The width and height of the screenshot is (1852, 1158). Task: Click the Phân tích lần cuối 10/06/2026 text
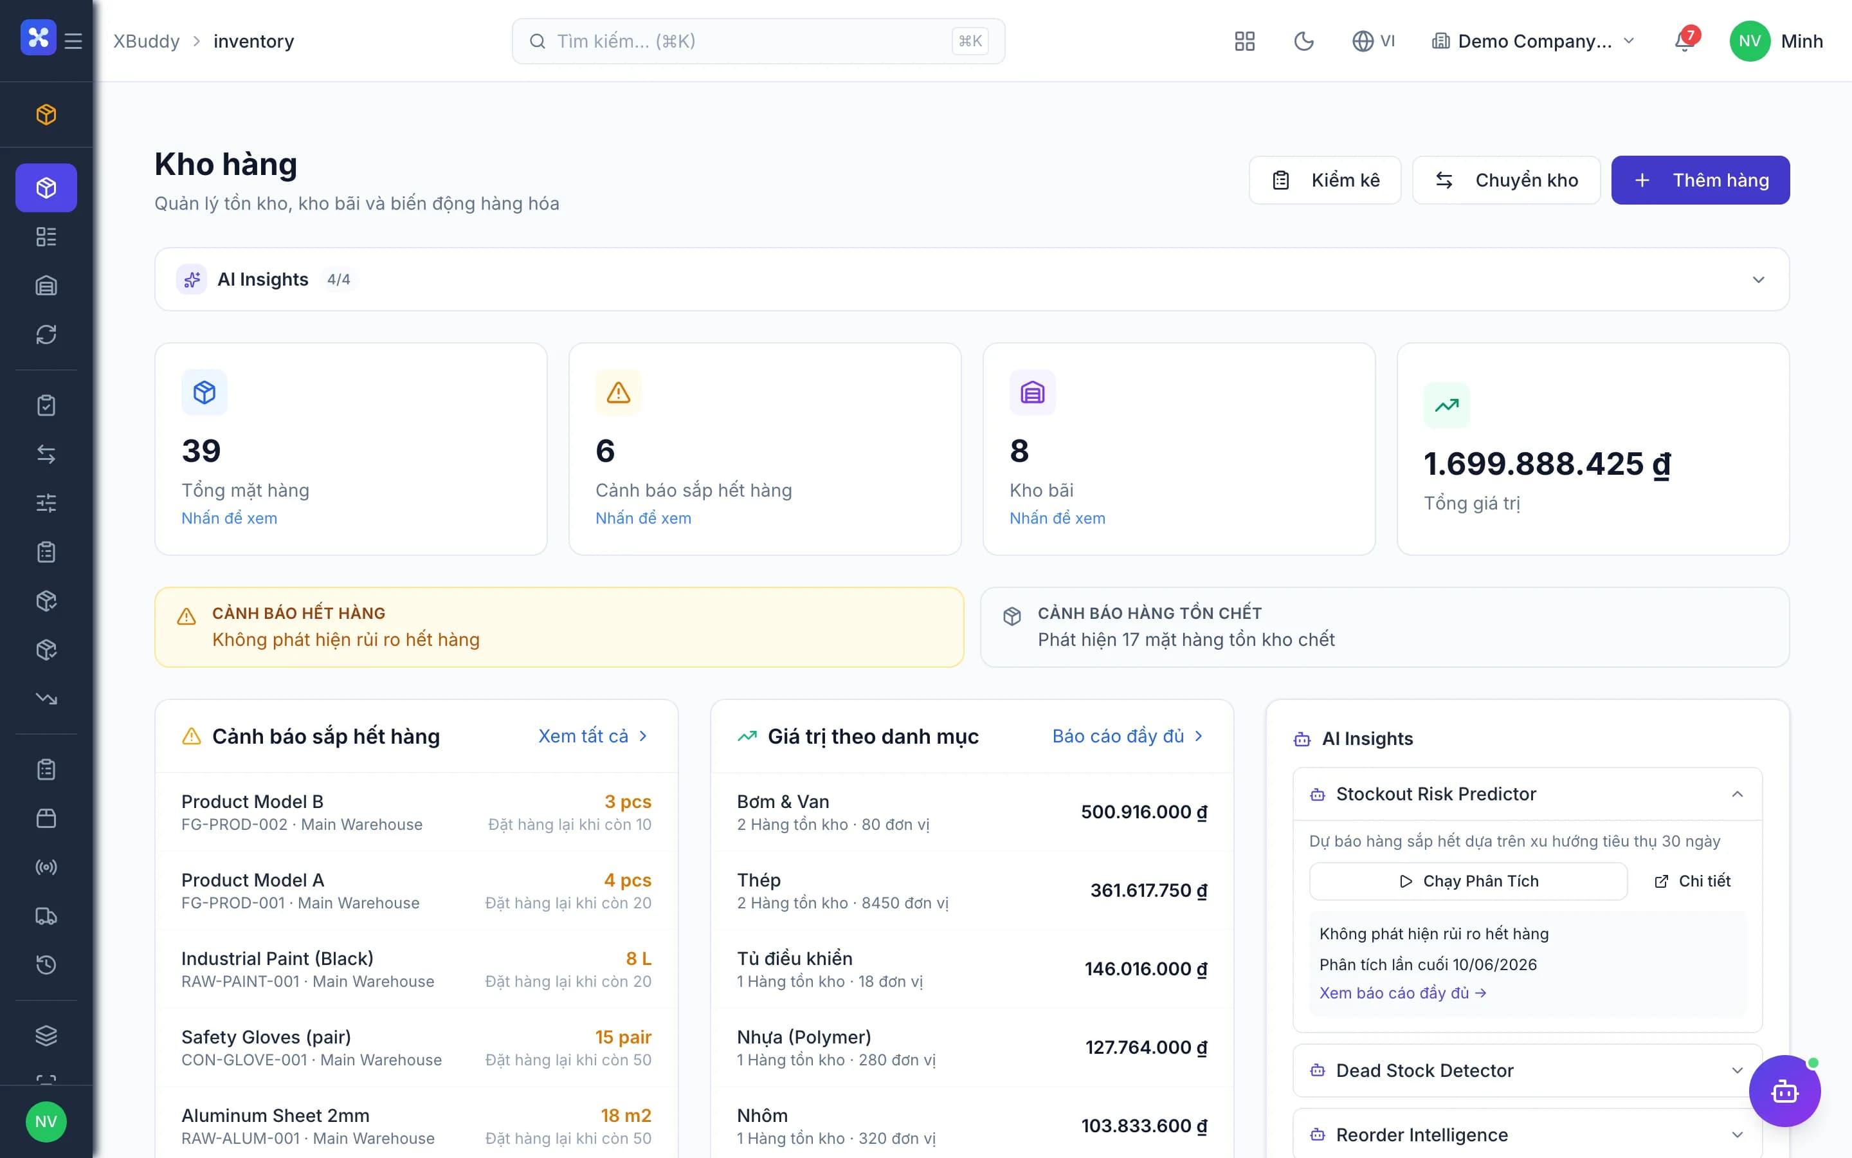1428,965
